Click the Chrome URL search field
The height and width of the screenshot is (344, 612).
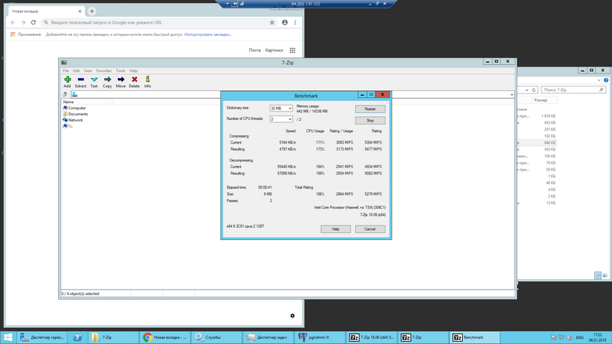(156, 23)
